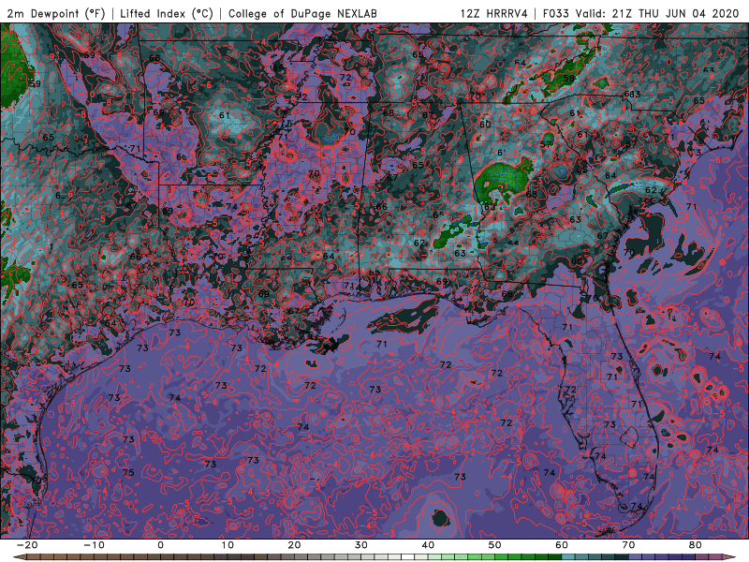Click the -10 tick label on color bar
The width and height of the screenshot is (749, 562).
(x=93, y=545)
